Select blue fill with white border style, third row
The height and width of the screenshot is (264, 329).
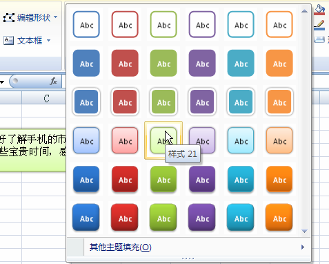tap(86, 102)
